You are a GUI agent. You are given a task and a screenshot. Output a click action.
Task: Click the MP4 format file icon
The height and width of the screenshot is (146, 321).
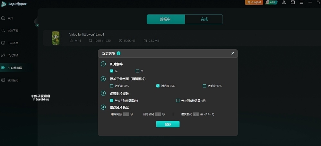[71, 41]
